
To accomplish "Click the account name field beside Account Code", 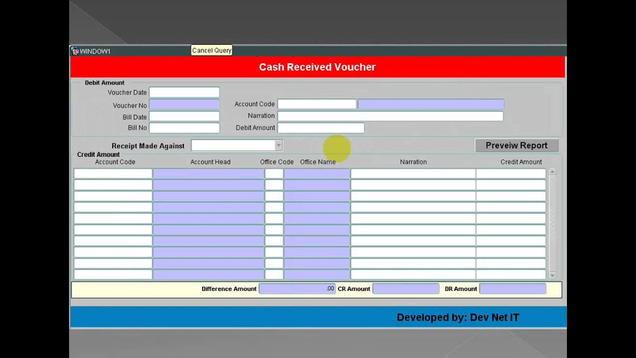I will 431,104.
